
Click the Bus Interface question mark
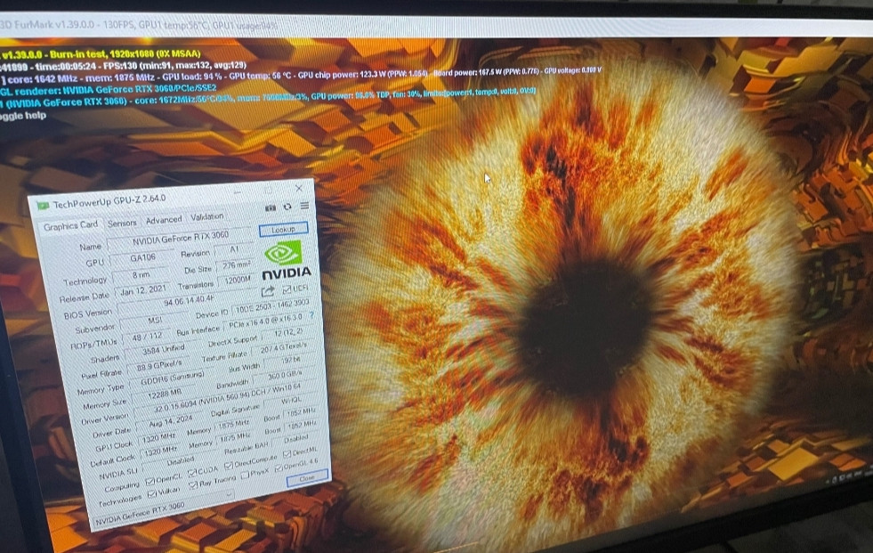pos(311,315)
